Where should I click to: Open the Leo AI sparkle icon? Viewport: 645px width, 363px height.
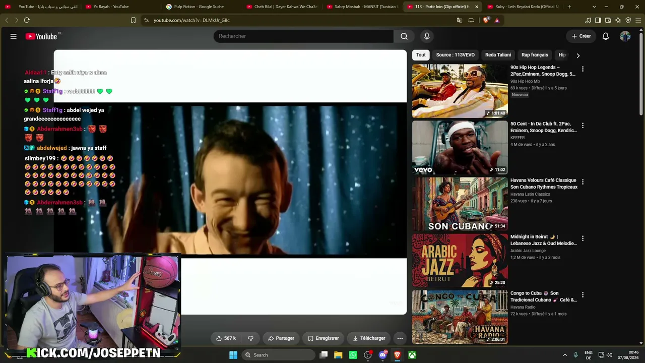point(618,20)
